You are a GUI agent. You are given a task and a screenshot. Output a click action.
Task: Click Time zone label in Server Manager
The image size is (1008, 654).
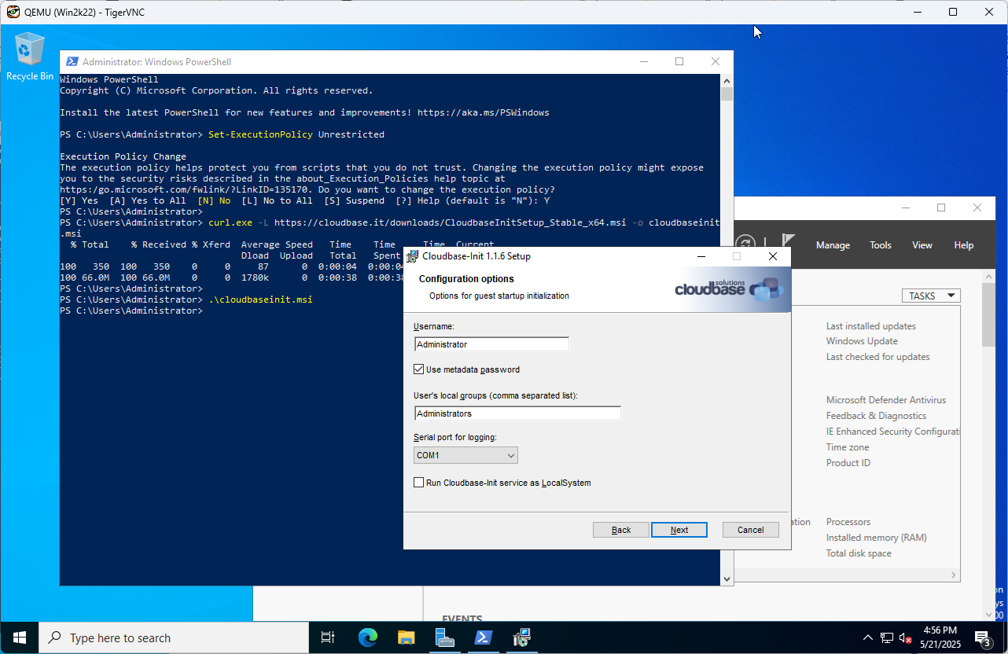coord(848,447)
